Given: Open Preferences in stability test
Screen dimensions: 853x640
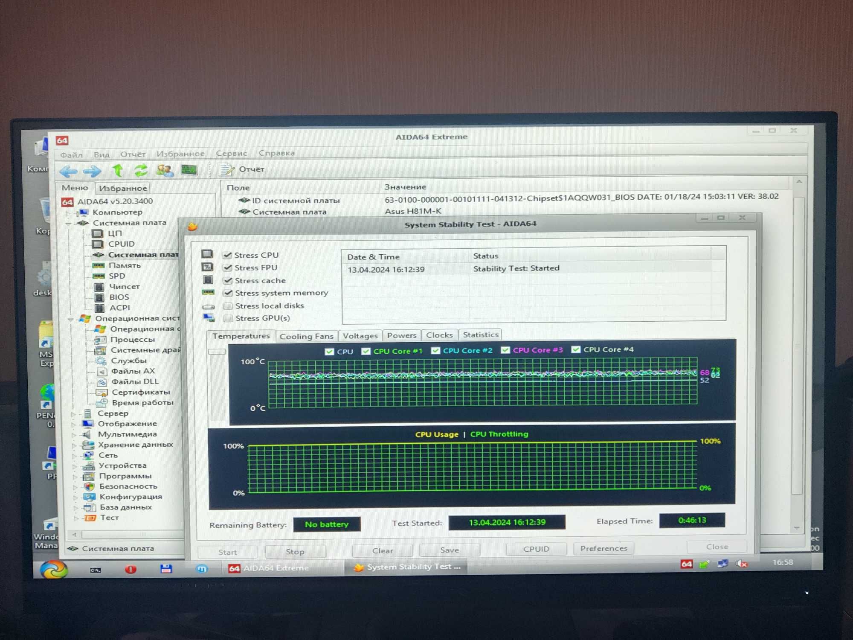Looking at the screenshot, I should click(603, 548).
